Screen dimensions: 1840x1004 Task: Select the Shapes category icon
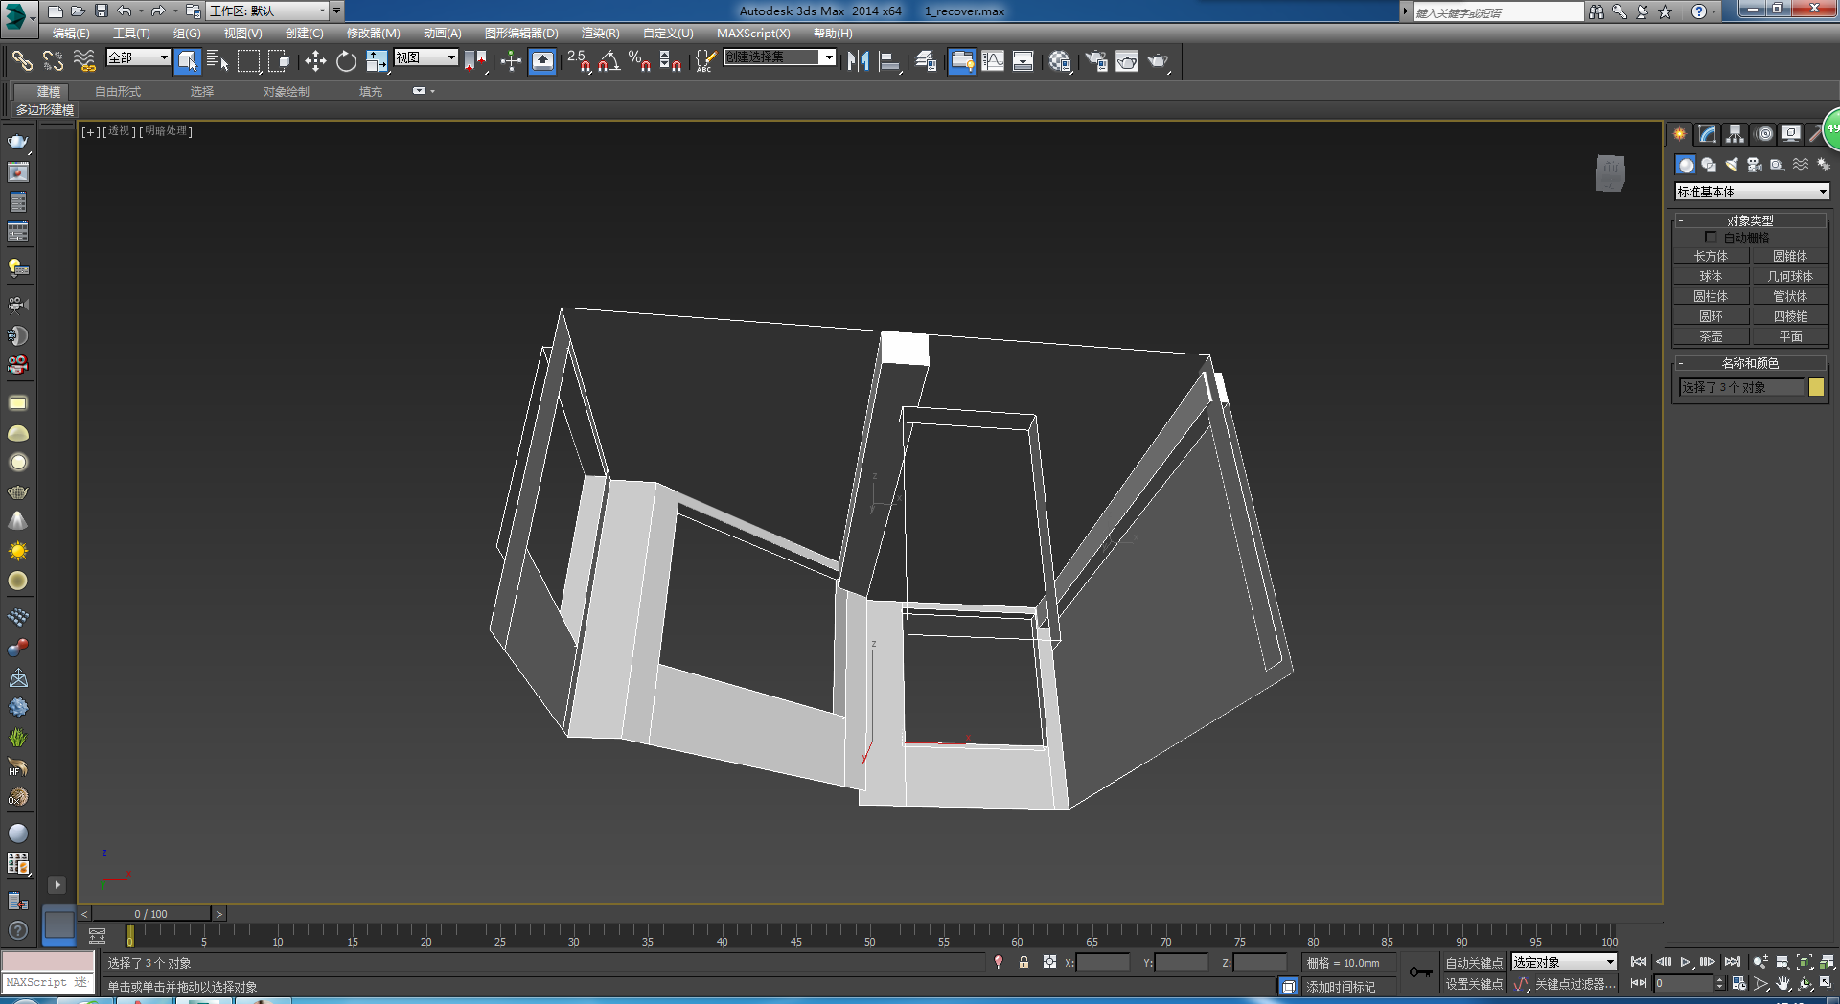point(1709,165)
